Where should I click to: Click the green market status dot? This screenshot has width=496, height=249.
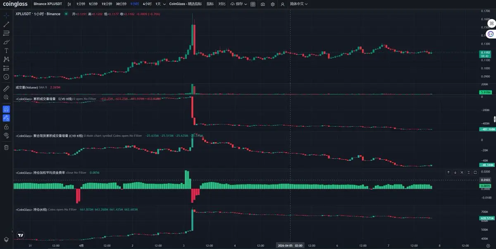pyautogui.click(x=66, y=14)
